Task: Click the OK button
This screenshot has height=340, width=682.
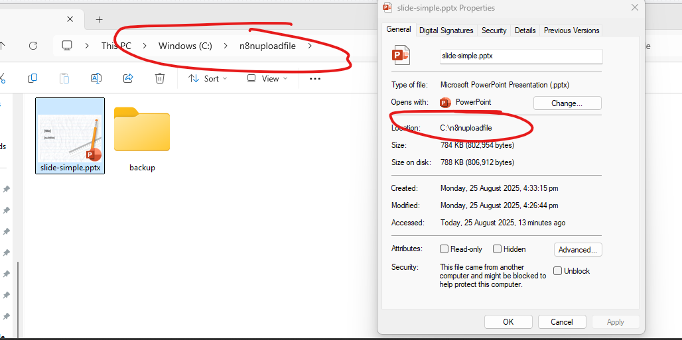Action: [x=508, y=322]
